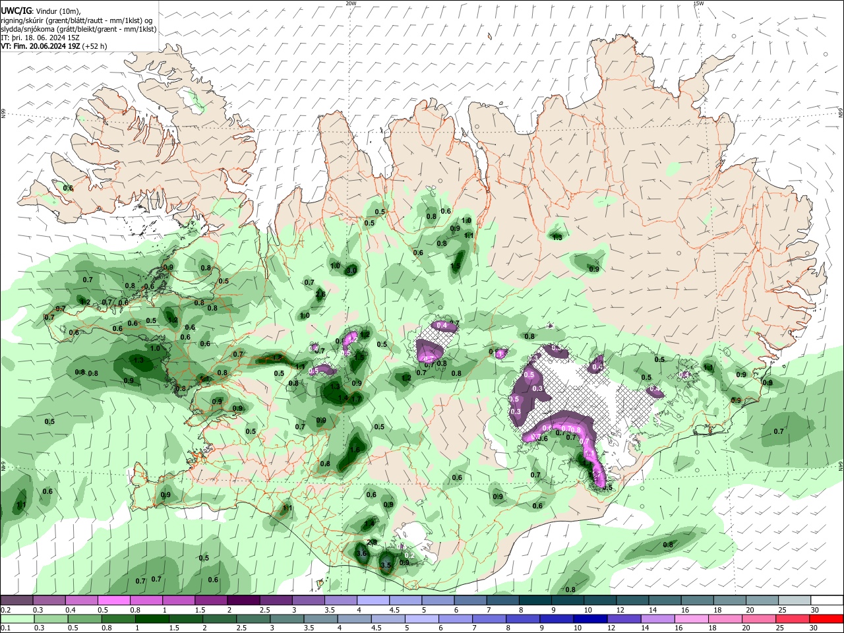Click the valid time 'VT: Fim. 20.06.2024 19Z' line

pos(40,46)
